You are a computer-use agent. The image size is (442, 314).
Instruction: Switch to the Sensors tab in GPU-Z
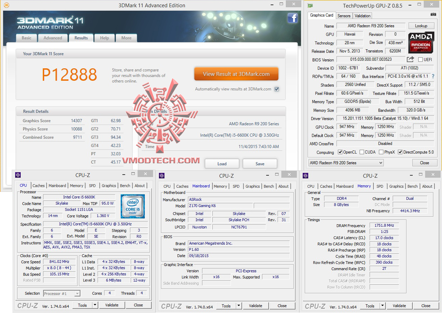[x=344, y=16]
